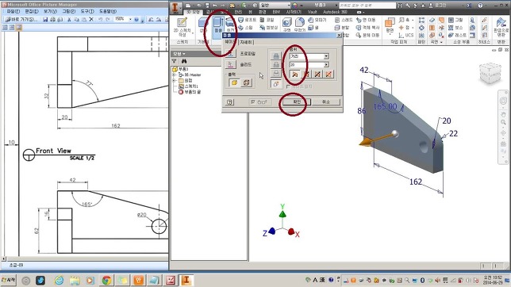Select the 스윕 (Sweep) tool
Image resolution: width=511 pixels, height=287 pixels.
tap(245, 28)
